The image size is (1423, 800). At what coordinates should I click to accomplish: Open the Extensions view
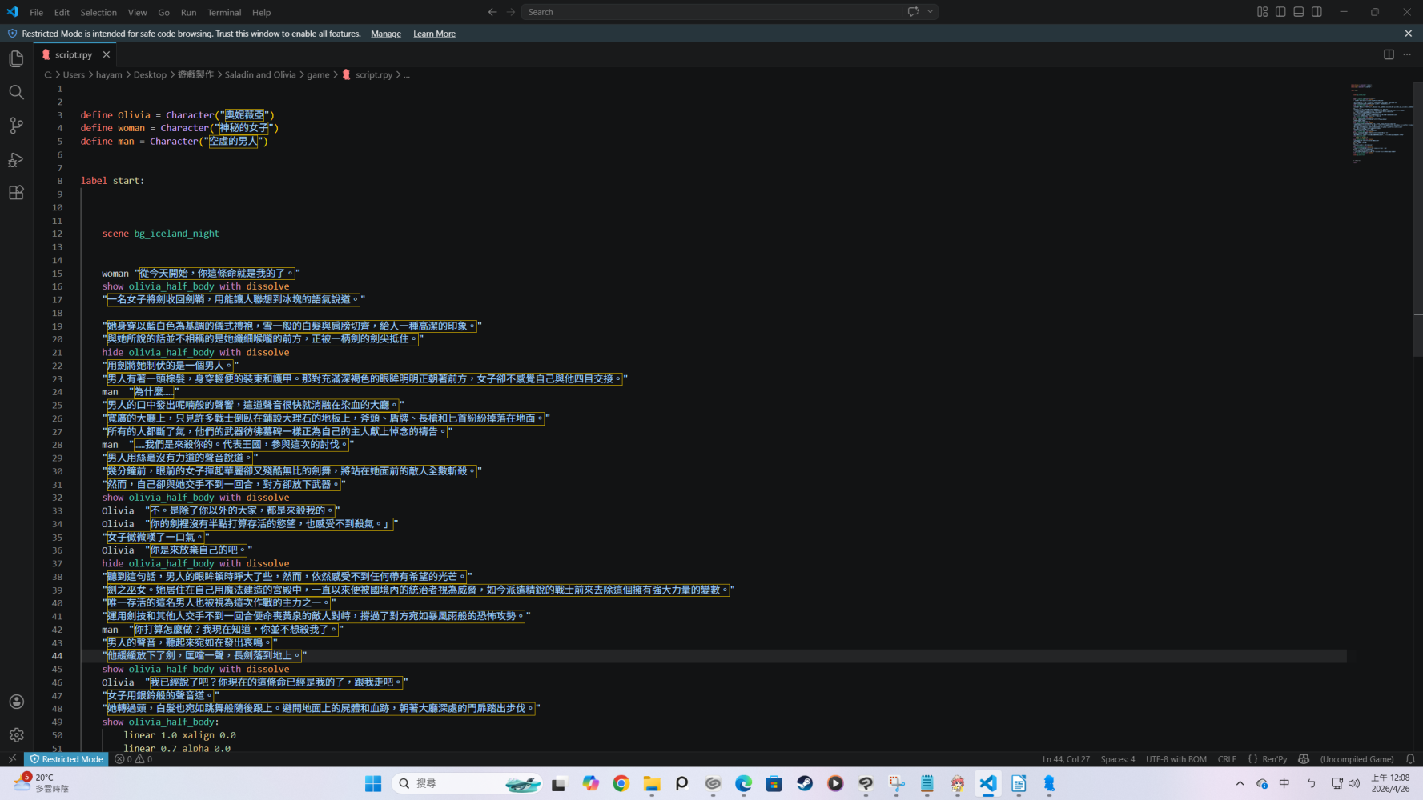click(16, 193)
